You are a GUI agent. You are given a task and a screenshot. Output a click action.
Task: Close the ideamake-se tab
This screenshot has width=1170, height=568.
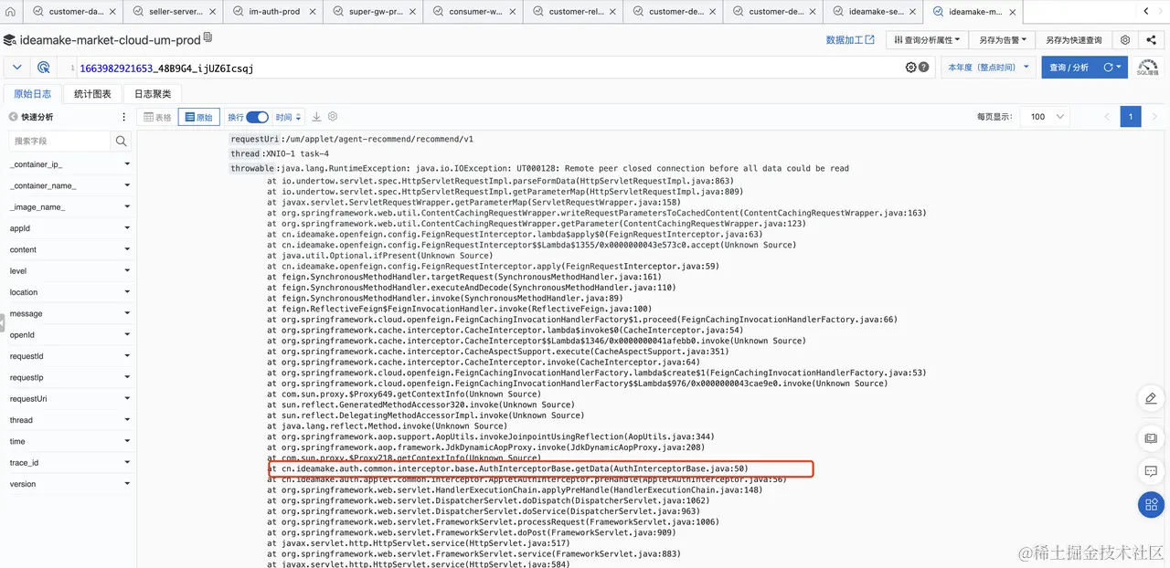point(912,12)
